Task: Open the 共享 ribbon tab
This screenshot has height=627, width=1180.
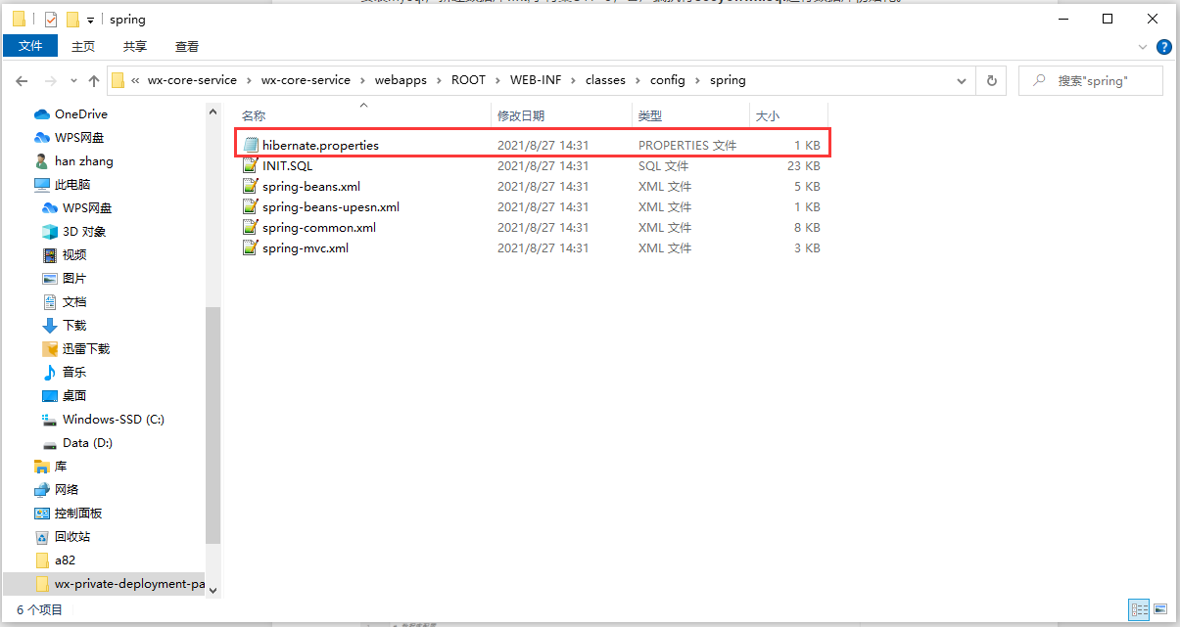Action: (x=135, y=46)
